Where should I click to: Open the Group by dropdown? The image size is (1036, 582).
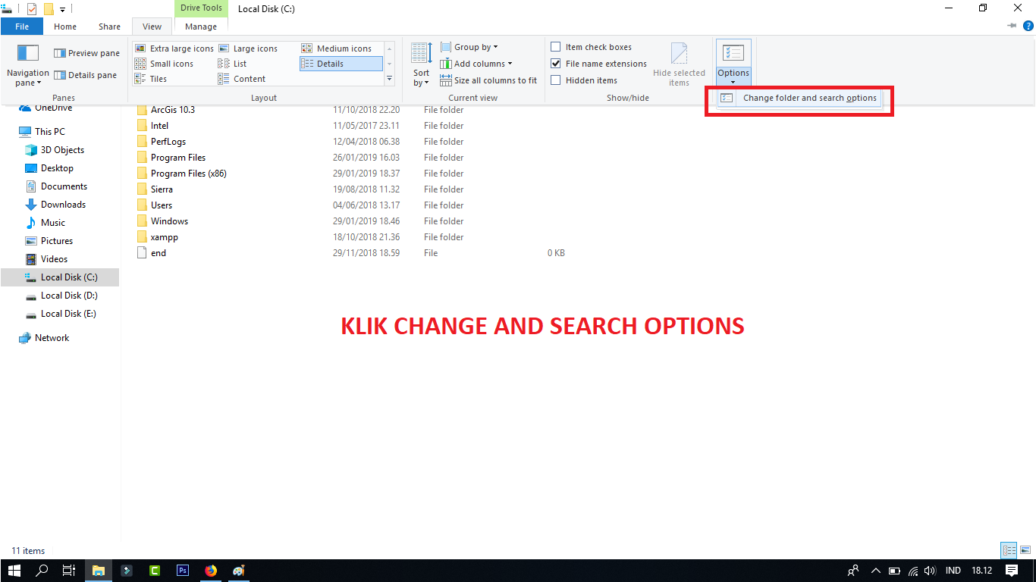click(469, 46)
